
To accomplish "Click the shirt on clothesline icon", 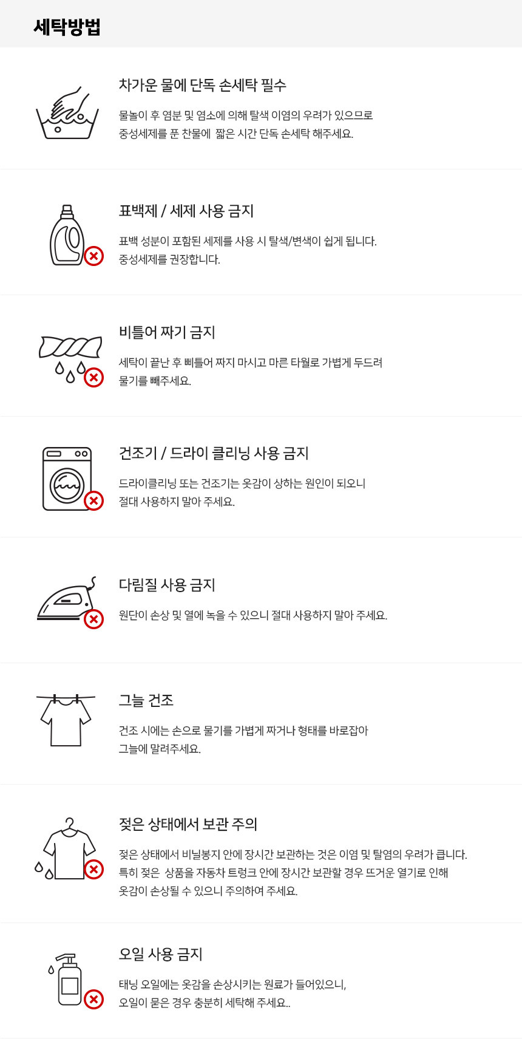I will click(66, 721).
